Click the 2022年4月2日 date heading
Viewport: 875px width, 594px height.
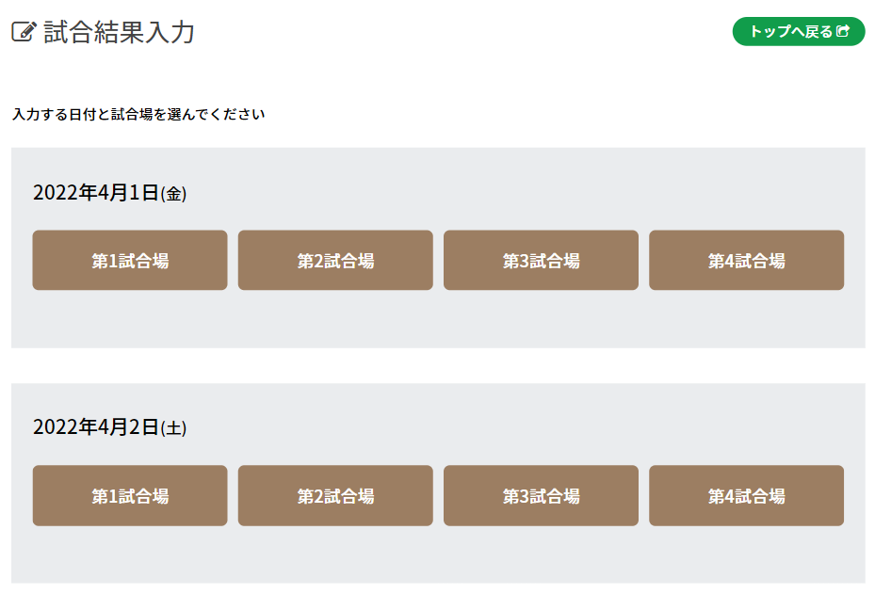95,427
